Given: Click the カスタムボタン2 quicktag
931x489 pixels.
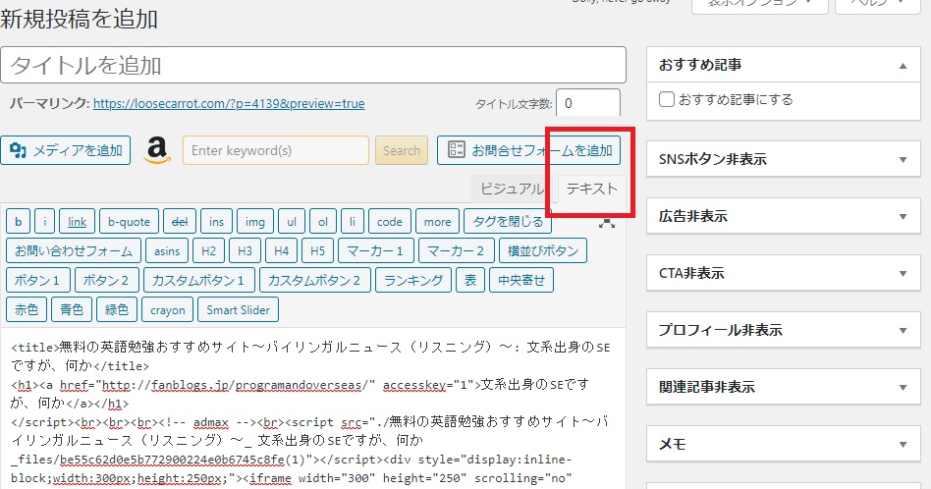Looking at the screenshot, I should point(314,280).
